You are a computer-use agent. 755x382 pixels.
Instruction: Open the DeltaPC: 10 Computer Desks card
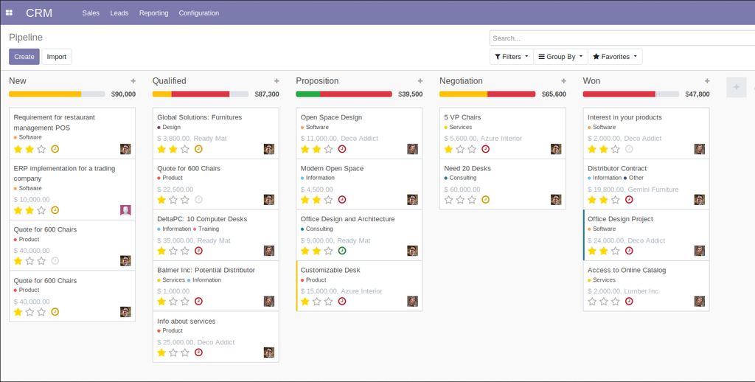(x=216, y=235)
